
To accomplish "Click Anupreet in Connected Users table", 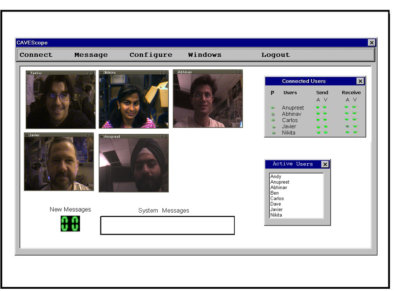I will (293, 108).
